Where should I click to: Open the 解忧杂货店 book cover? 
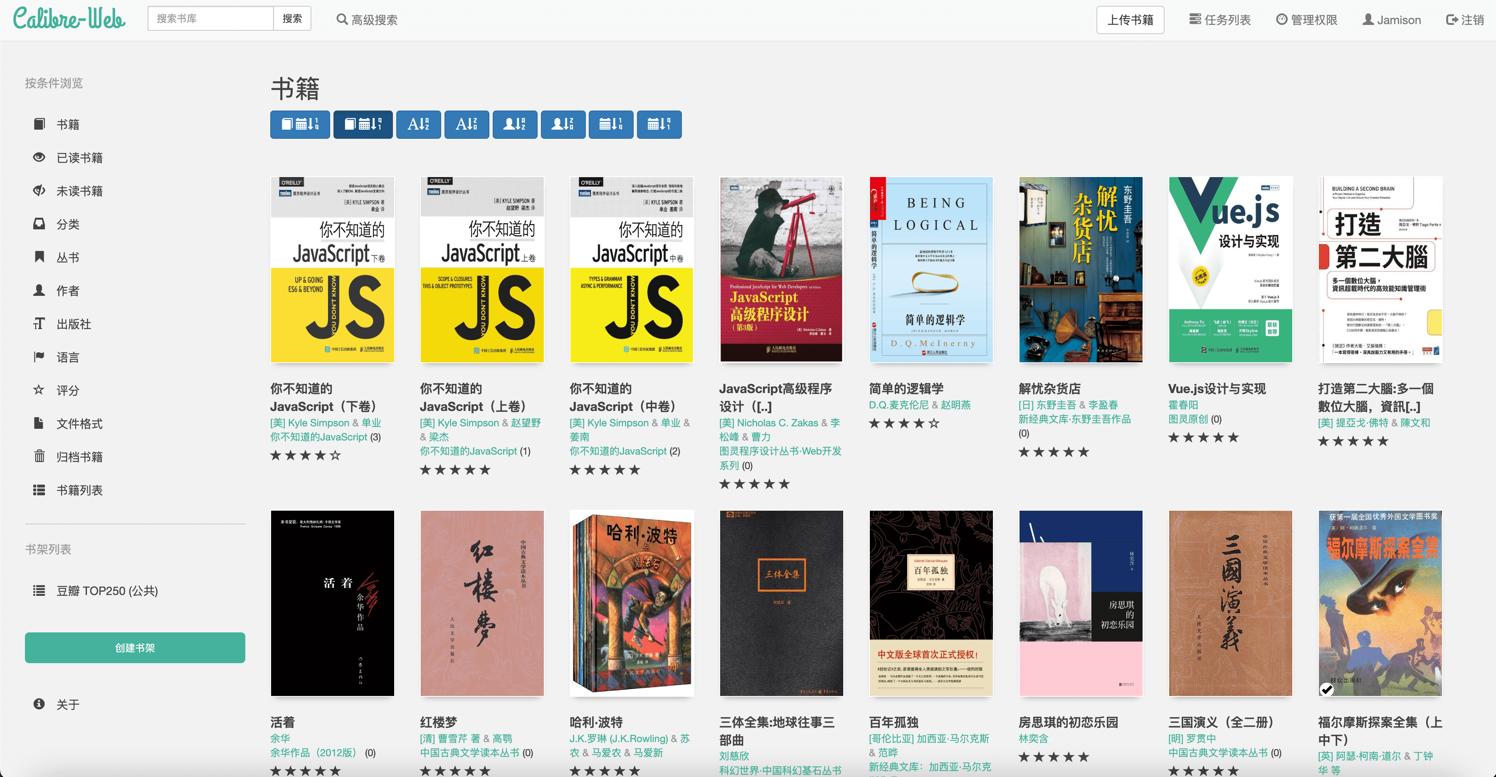1081,270
